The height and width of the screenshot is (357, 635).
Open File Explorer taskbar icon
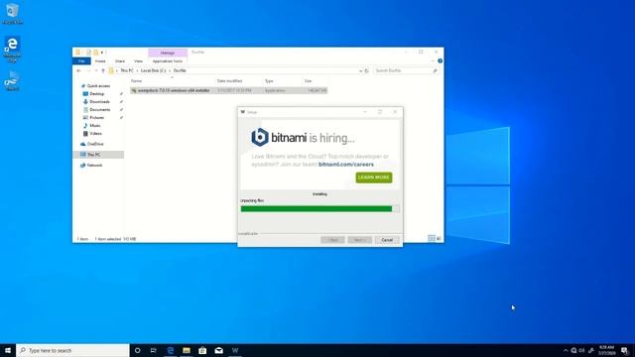[187, 350]
